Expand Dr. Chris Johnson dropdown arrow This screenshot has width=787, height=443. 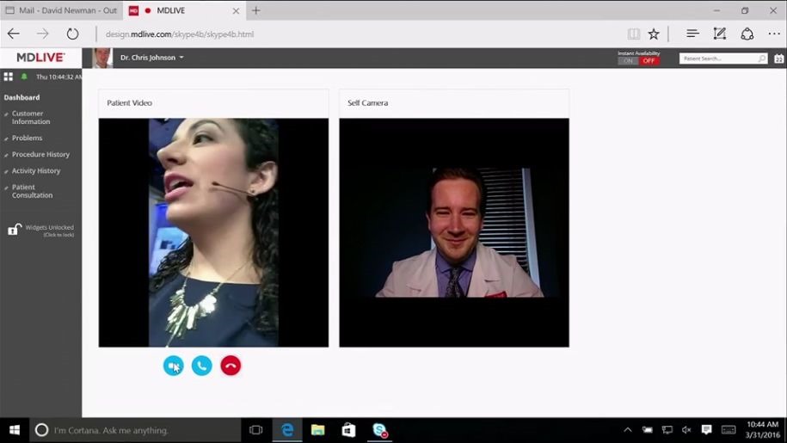pos(181,58)
